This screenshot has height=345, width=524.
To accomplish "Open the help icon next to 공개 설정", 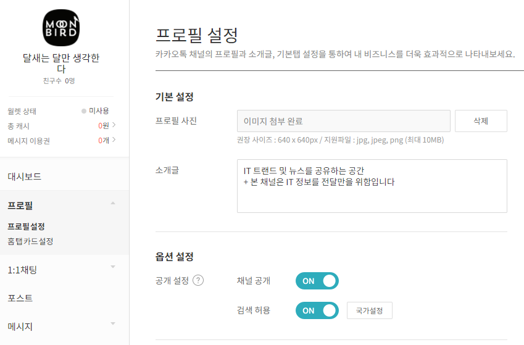I will (198, 280).
